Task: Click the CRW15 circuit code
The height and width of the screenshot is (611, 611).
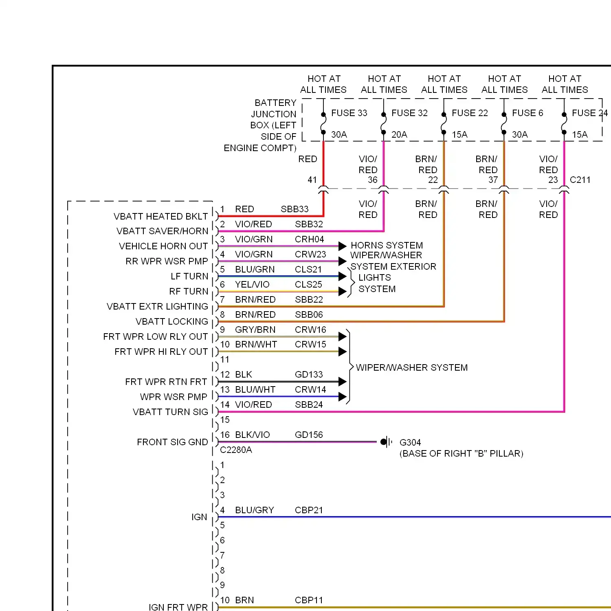Action: (x=310, y=344)
